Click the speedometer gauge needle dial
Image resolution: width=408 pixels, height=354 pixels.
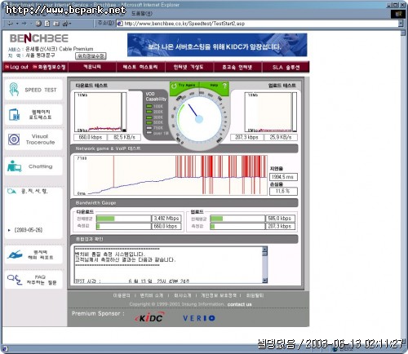pos(199,119)
